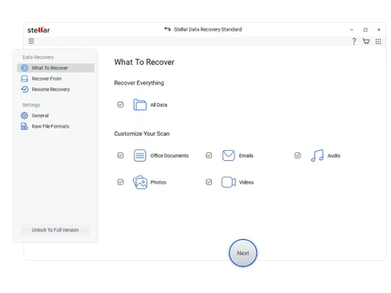Image resolution: width=391 pixels, height=293 pixels.
Task: Open the shopping cart icon
Action: [x=366, y=41]
